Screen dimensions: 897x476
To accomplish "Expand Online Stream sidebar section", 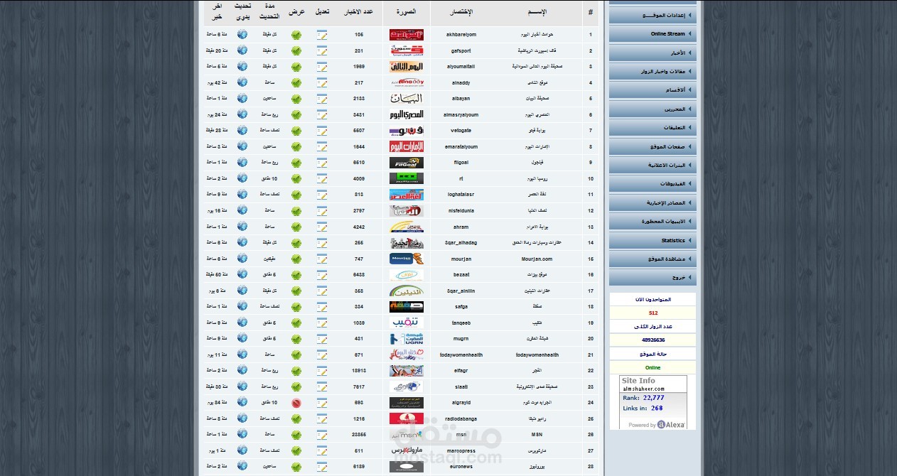I will point(652,33).
